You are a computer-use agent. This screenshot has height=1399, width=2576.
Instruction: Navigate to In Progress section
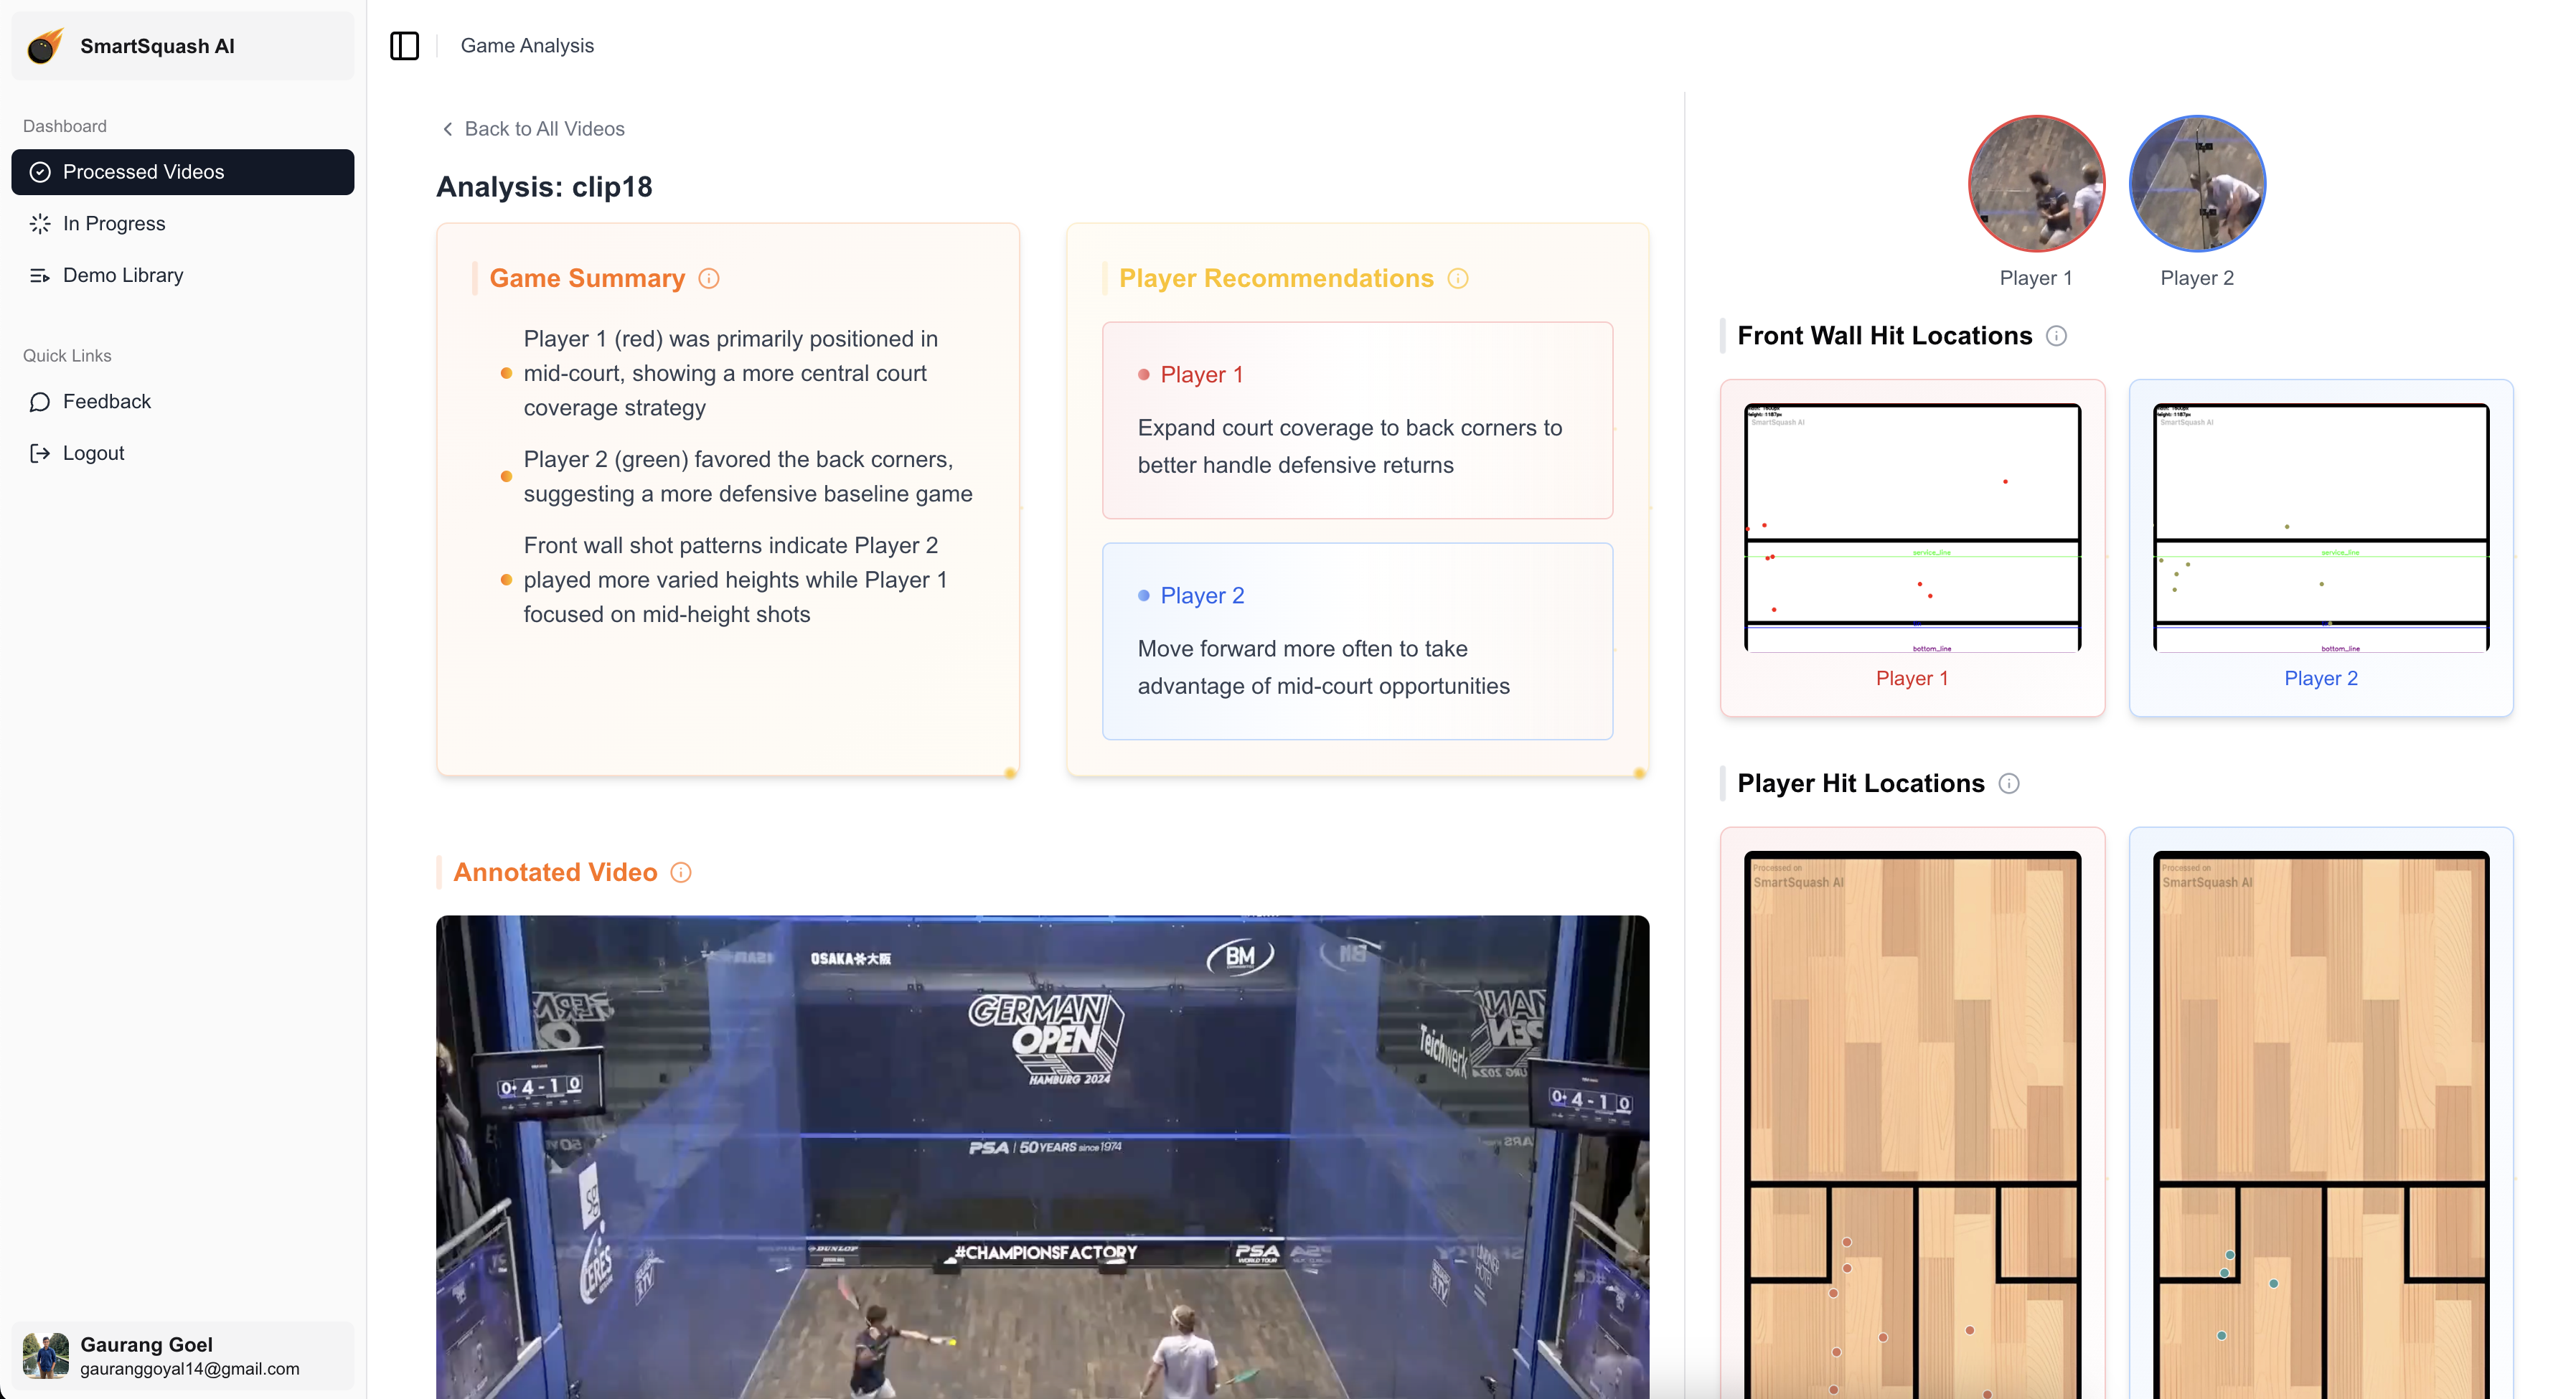pyautogui.click(x=113, y=222)
